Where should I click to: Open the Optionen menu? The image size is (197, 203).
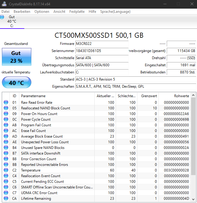point(42,12)
